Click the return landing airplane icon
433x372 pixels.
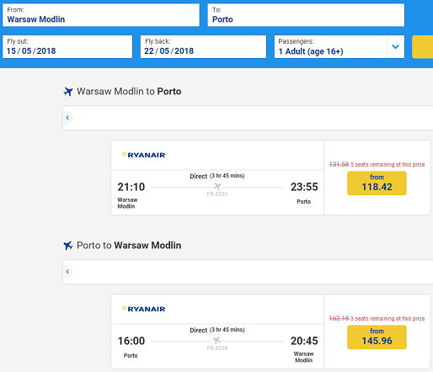click(x=68, y=246)
